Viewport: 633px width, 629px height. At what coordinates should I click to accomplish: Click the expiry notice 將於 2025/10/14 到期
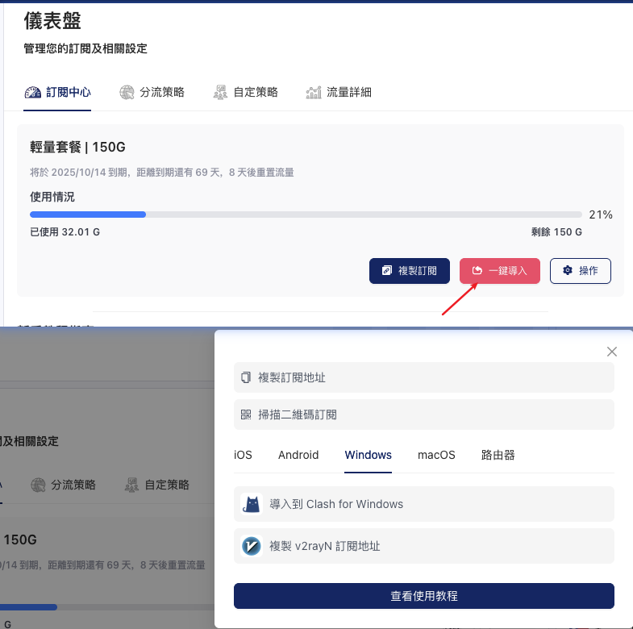tap(79, 173)
